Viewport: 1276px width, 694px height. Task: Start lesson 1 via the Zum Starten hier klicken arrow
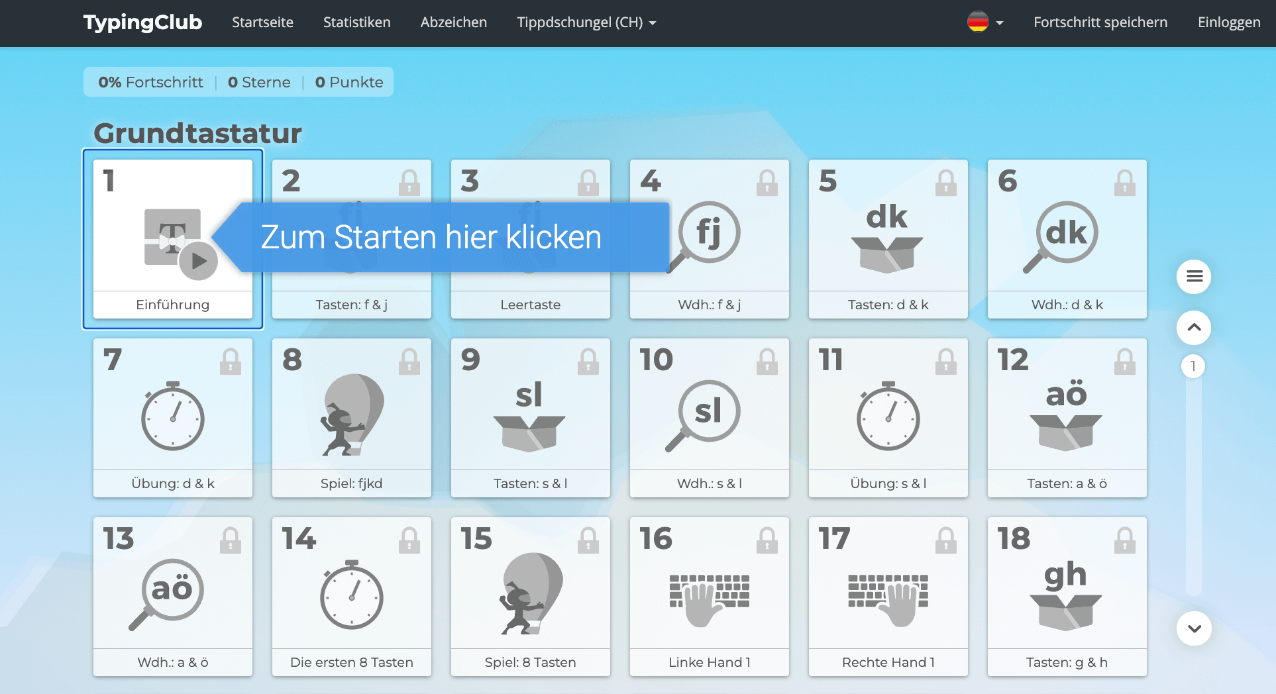[431, 237]
